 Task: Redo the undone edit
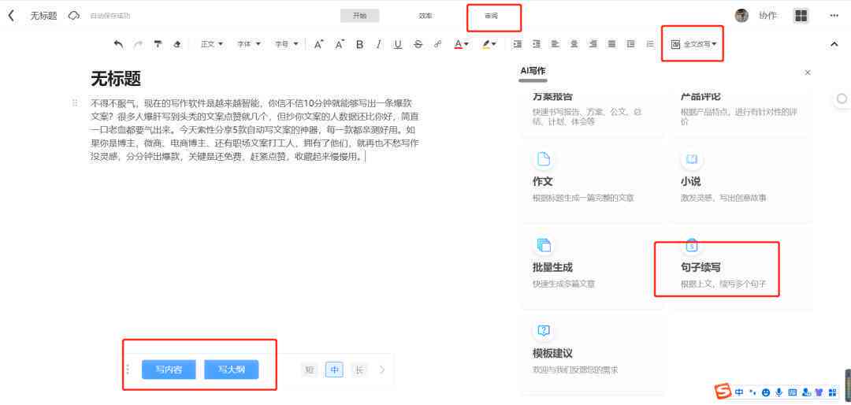(x=139, y=44)
